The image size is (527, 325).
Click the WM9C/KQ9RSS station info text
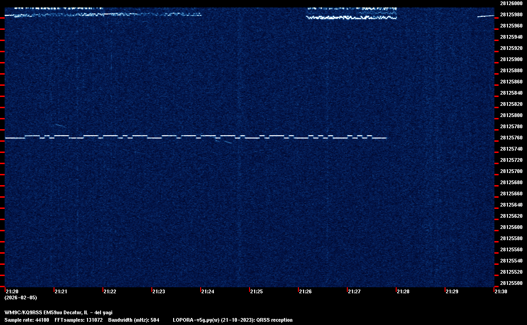pos(58,312)
